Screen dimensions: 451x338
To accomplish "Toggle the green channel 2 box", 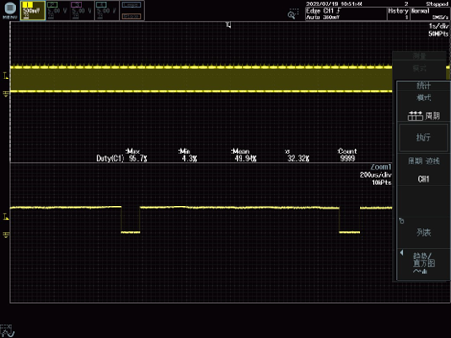I will click(x=58, y=11).
